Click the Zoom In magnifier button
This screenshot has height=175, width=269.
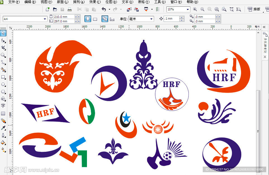195,9
